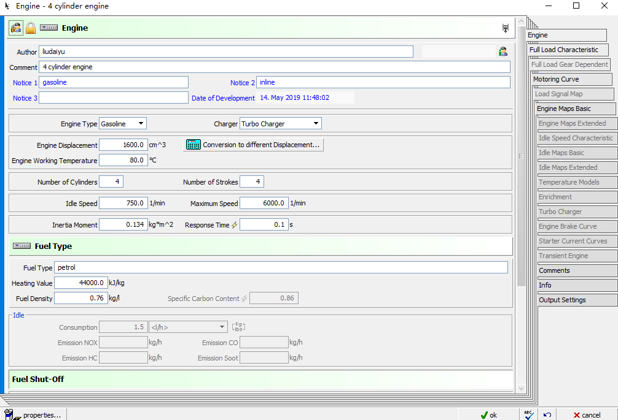Image resolution: width=618 pixels, height=420 pixels.
Task: Collapse the Fuel Type section toggle
Action: 22,246
